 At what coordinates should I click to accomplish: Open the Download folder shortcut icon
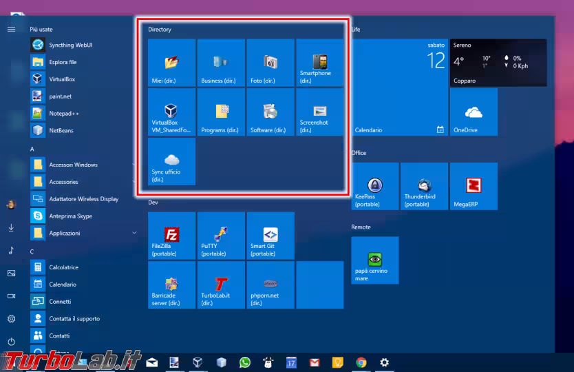pos(11,227)
